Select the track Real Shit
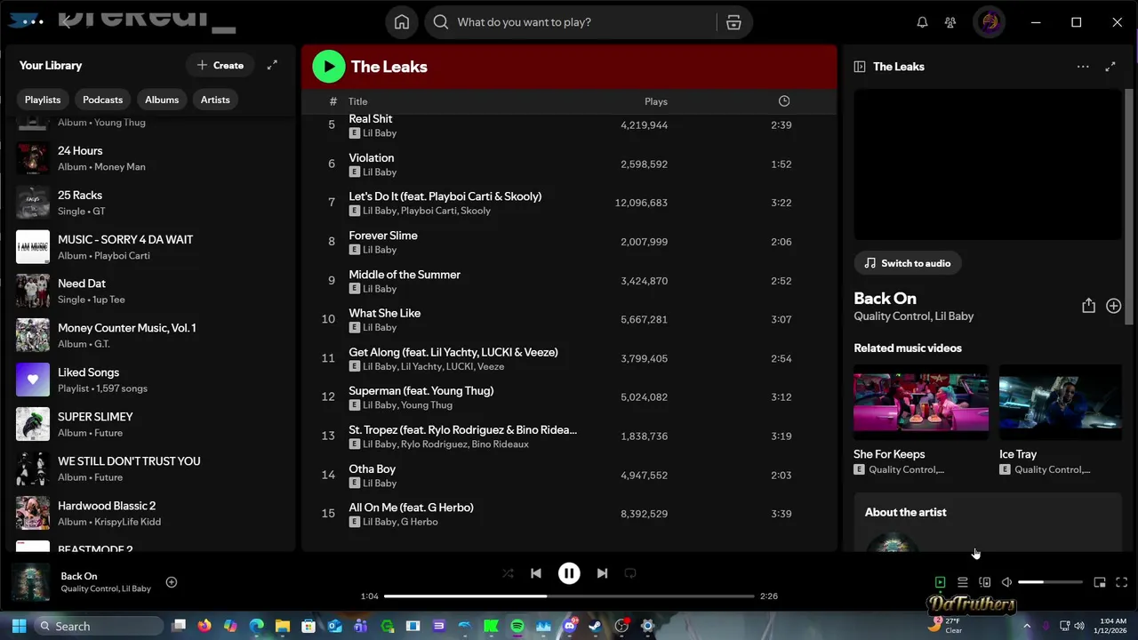The width and height of the screenshot is (1138, 640). pyautogui.click(x=370, y=118)
